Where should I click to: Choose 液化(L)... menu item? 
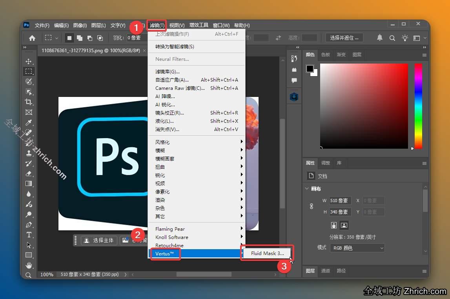tap(197, 121)
